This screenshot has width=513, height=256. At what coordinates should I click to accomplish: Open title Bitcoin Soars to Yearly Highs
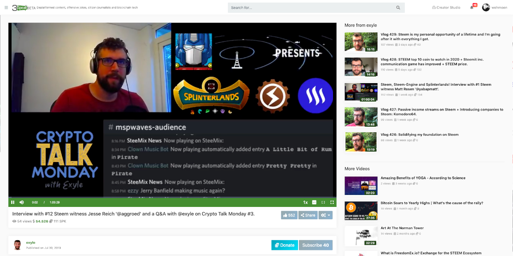pos(432,203)
